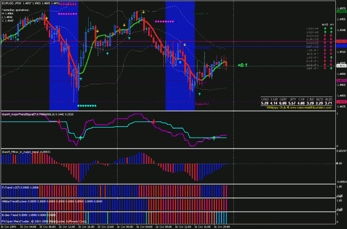Click the MetaQuotes Software Corp copyright text
The height and width of the screenshot is (229, 347).
(x=44, y=221)
